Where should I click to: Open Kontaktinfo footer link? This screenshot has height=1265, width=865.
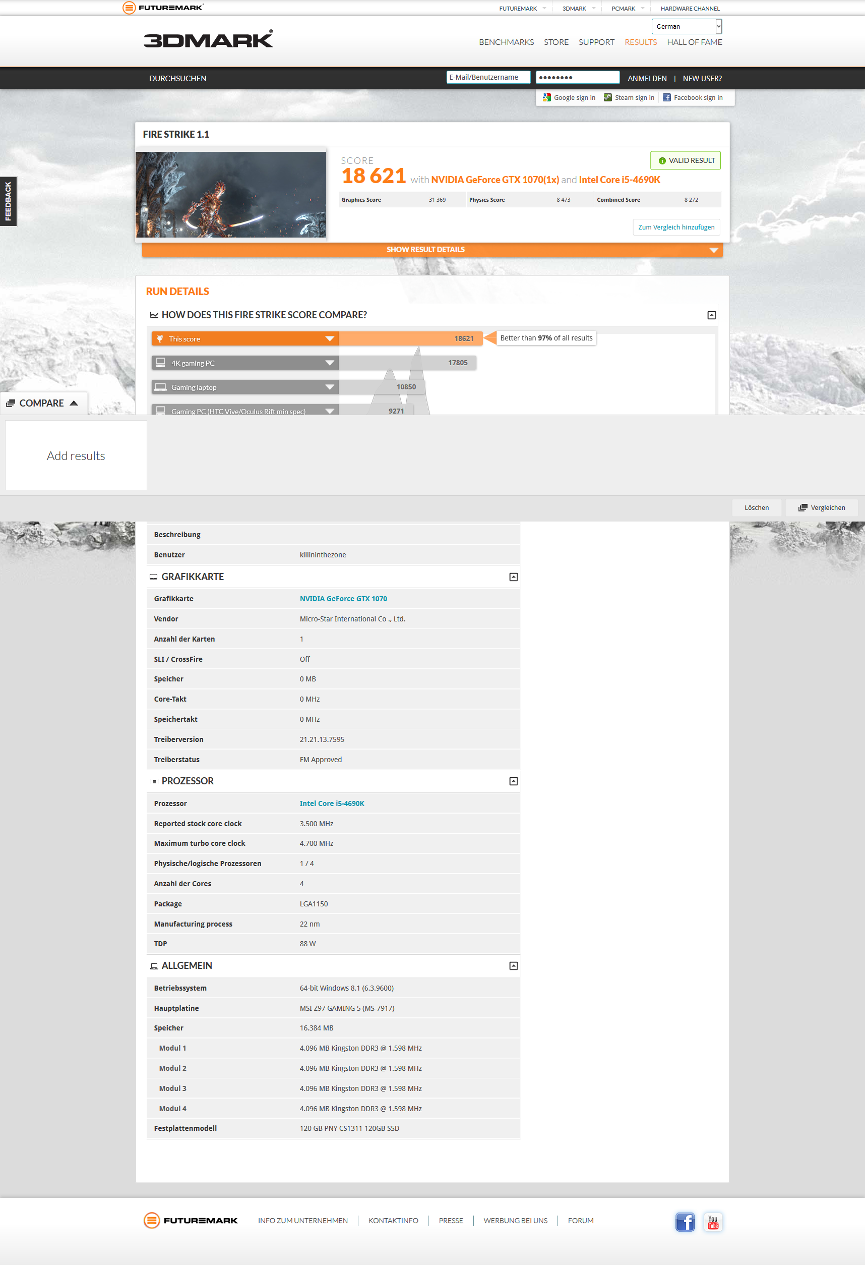pos(393,1221)
